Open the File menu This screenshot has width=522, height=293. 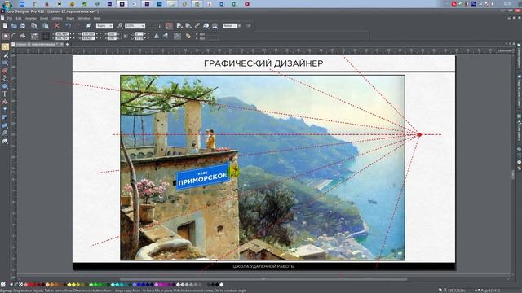(10, 18)
